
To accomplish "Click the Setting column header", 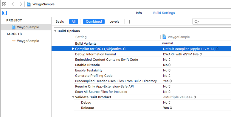I will point(81,37).
